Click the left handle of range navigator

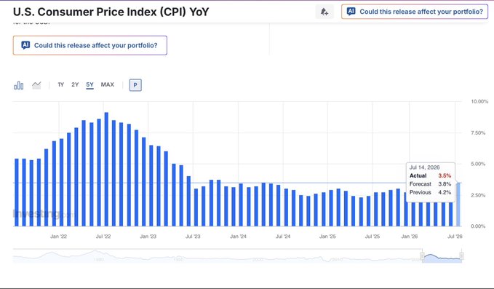click(x=422, y=256)
